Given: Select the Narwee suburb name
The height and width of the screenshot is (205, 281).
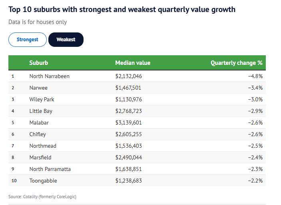Looking at the screenshot, I should point(38,88).
